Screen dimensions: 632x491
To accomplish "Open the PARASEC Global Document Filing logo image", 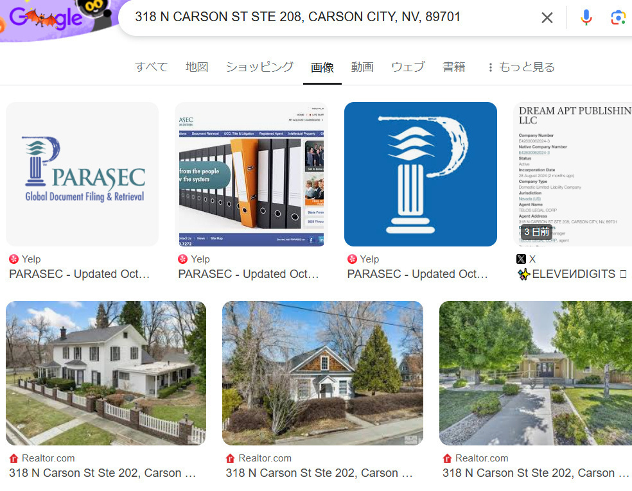I will [x=82, y=174].
